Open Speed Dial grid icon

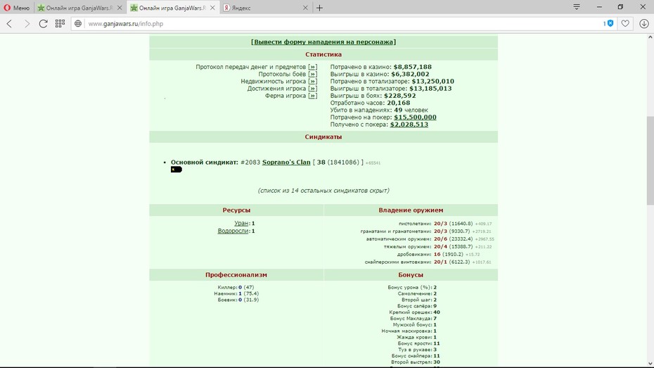(60, 23)
